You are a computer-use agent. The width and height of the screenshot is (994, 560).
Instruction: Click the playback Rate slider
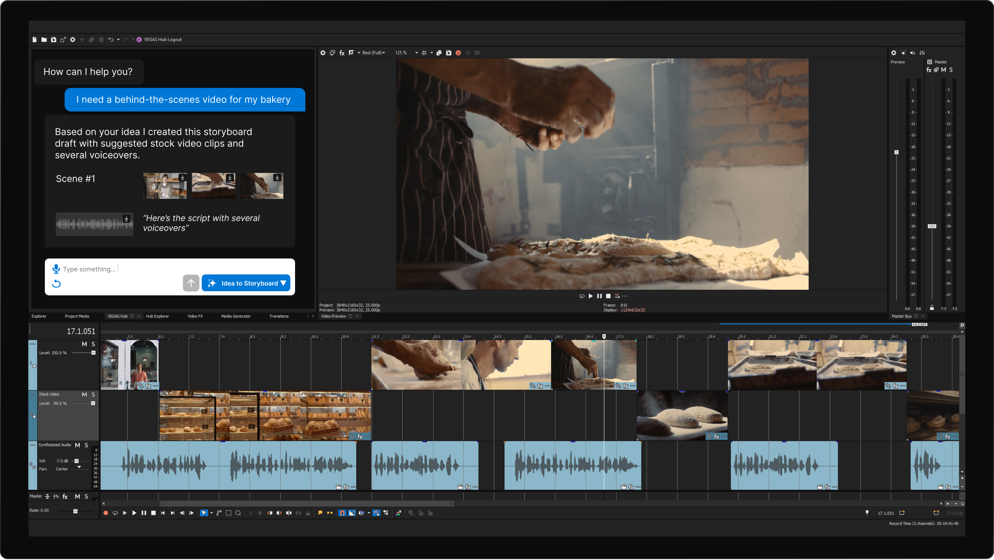click(76, 511)
